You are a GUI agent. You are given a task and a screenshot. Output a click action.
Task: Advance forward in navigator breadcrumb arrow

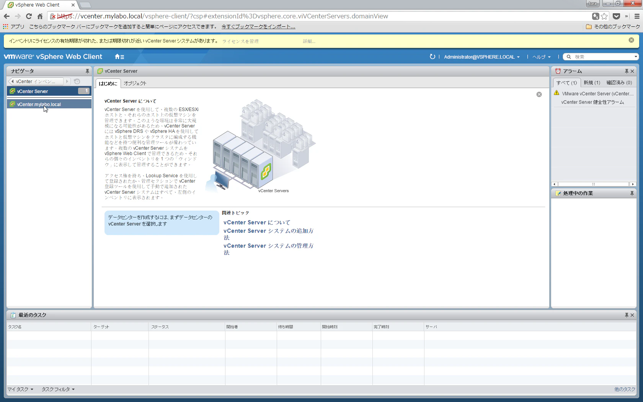[x=67, y=81]
